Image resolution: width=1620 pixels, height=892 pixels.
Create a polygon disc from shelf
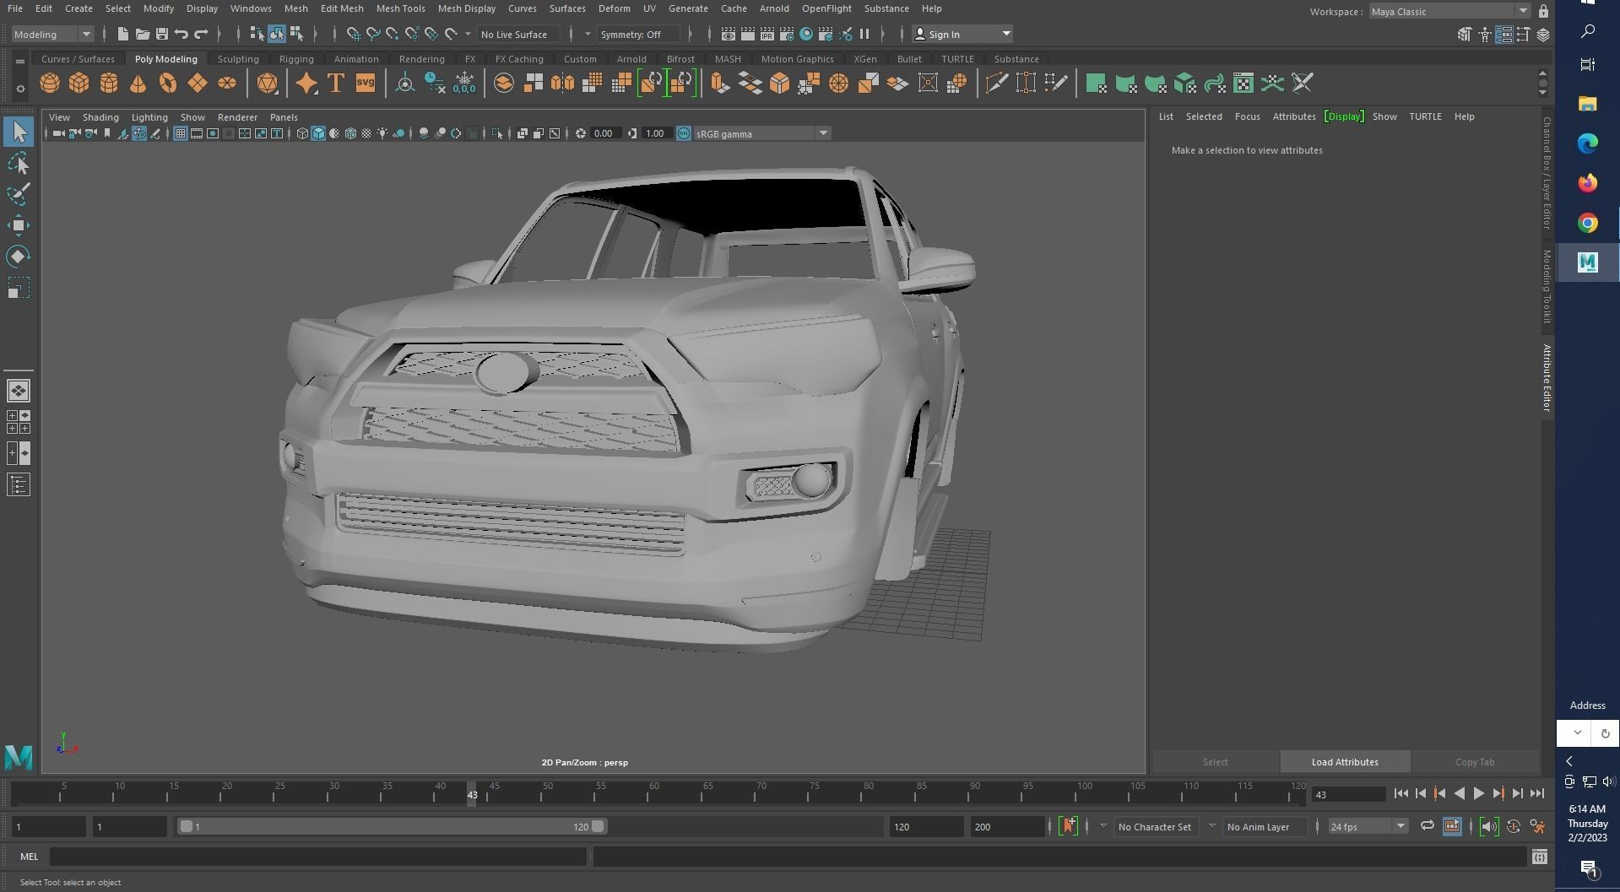click(x=227, y=83)
